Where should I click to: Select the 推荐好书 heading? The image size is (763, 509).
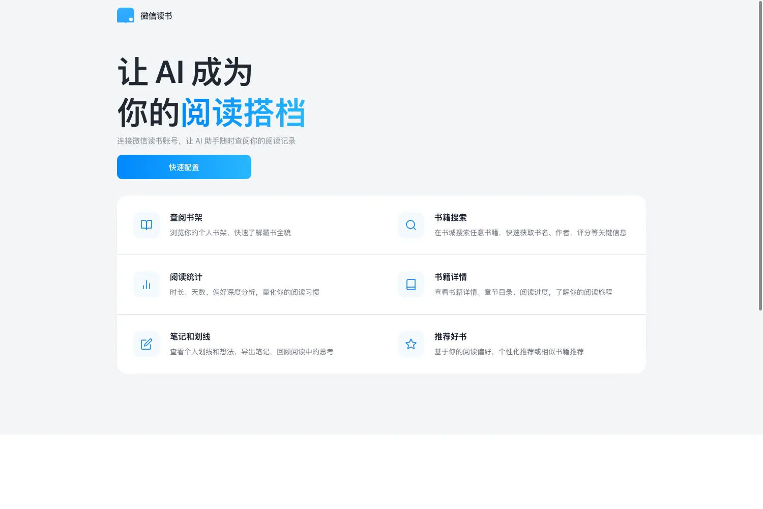tap(451, 337)
